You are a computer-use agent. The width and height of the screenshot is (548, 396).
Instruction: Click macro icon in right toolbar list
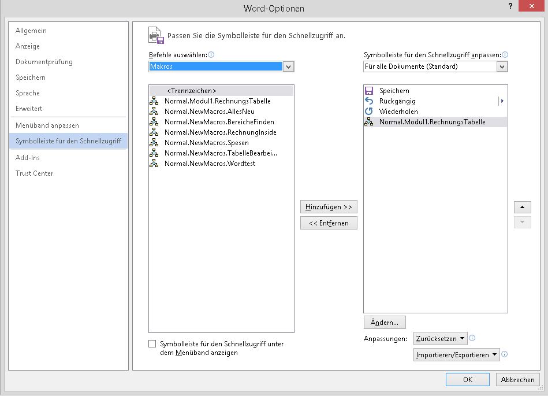[369, 122]
